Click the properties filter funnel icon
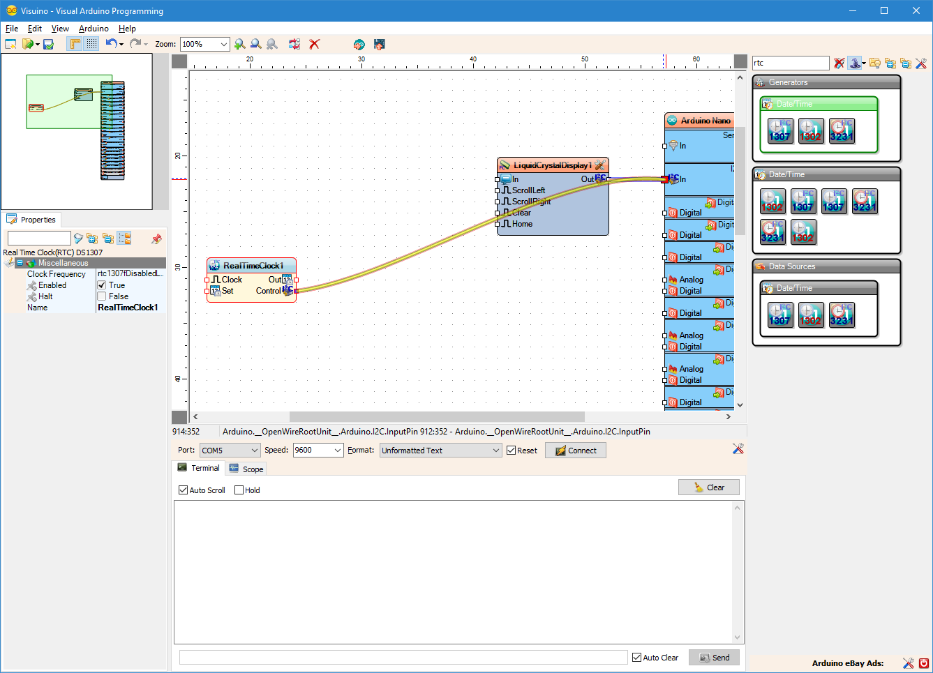 78,239
